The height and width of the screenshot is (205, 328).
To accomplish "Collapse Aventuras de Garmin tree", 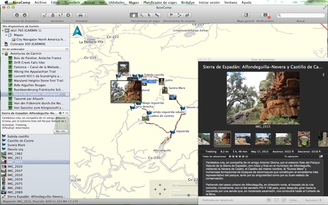I will point(3,54).
